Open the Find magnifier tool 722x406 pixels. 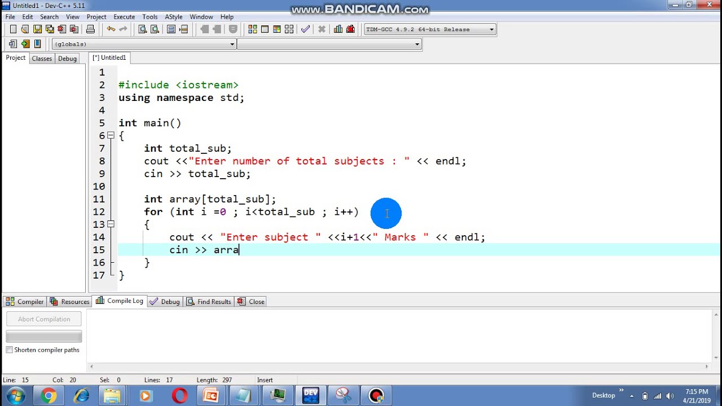(x=143, y=29)
